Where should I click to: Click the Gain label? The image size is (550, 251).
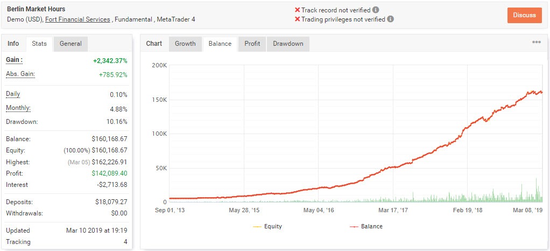[x=15, y=60]
